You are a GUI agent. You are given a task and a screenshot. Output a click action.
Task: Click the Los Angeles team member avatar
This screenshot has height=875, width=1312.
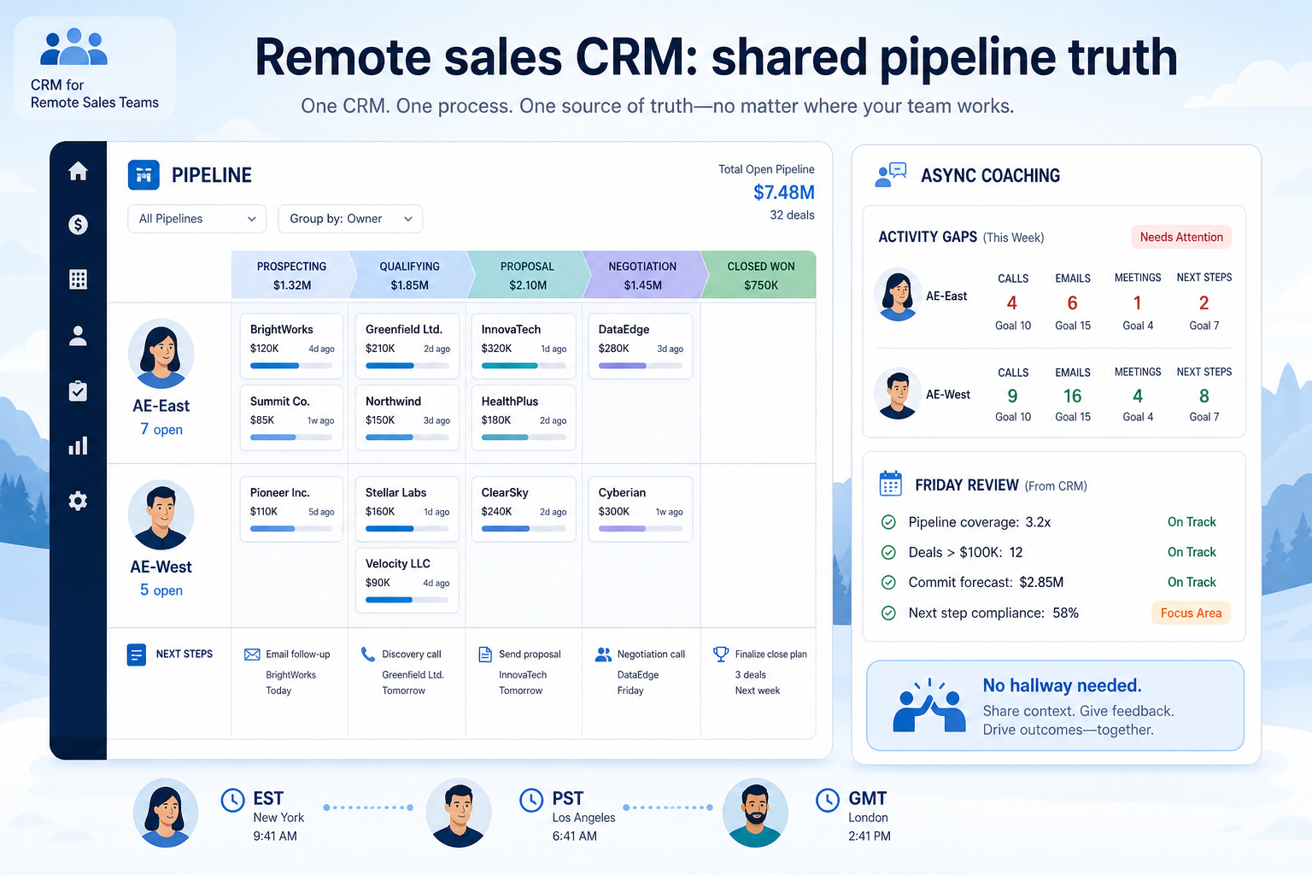click(459, 813)
